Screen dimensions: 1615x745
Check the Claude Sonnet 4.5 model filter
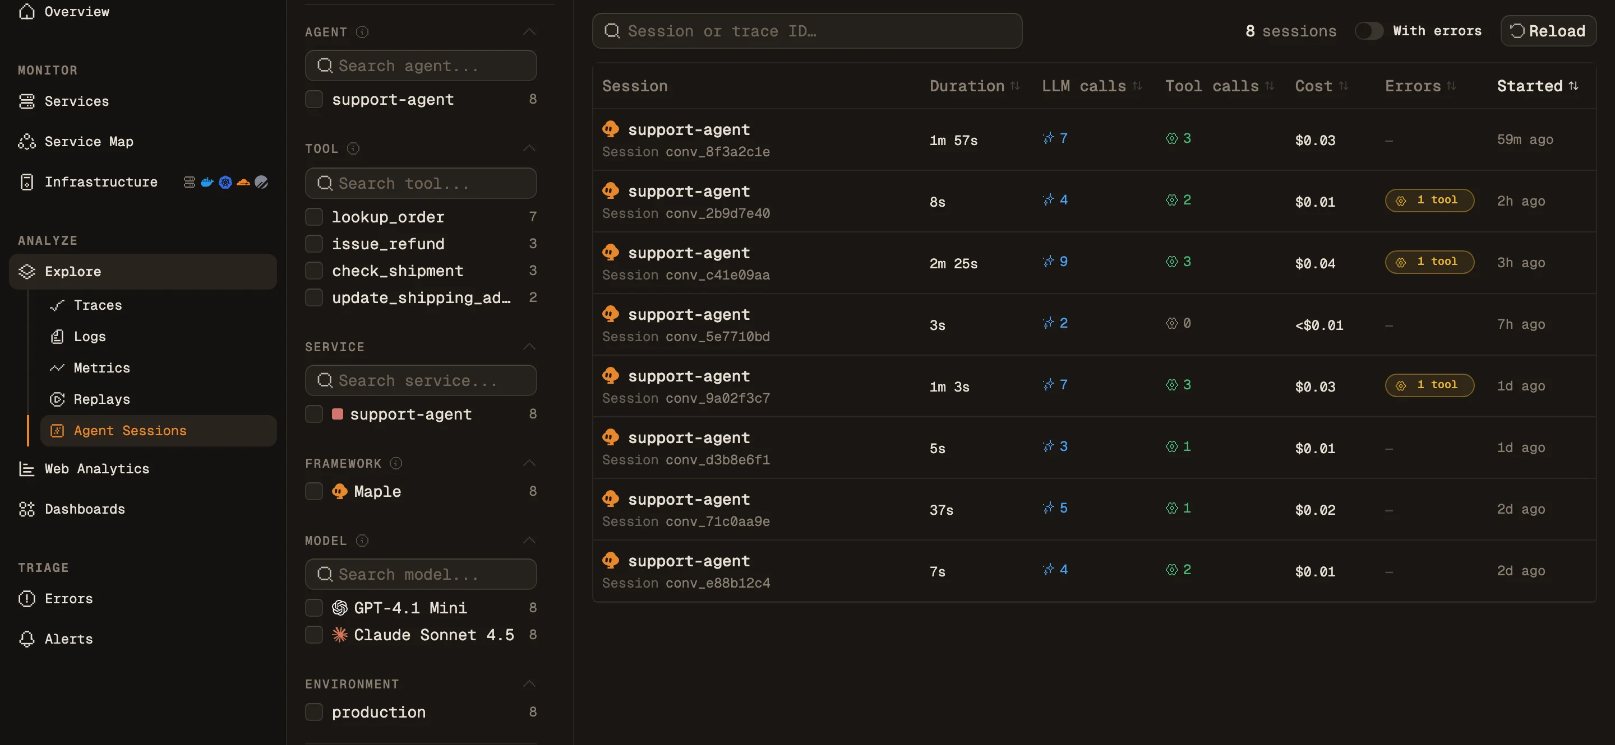[x=314, y=635]
